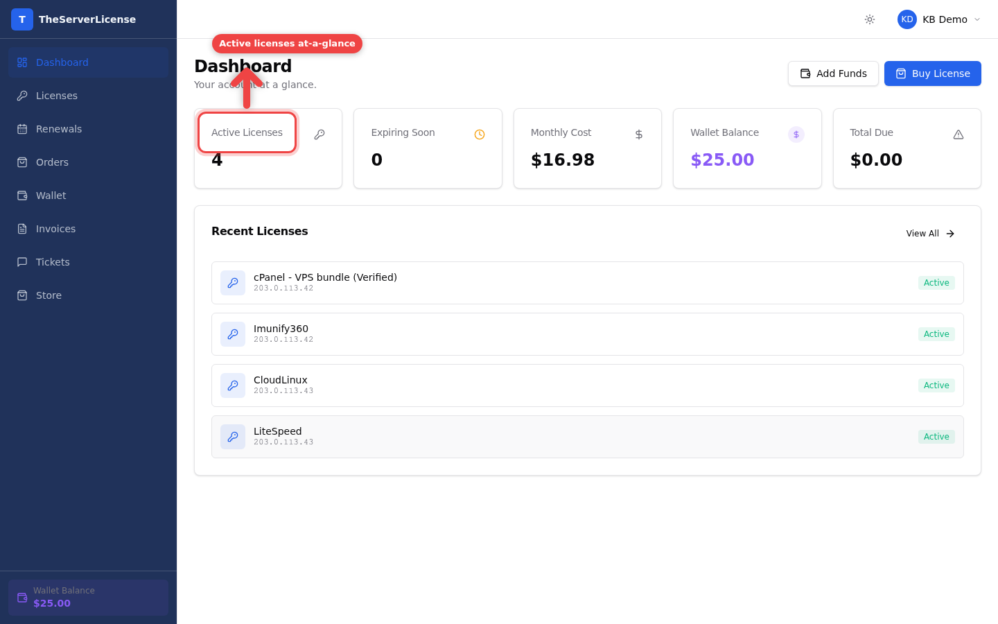Select Wallet in the sidebar
This screenshot has width=998, height=624.
click(88, 196)
